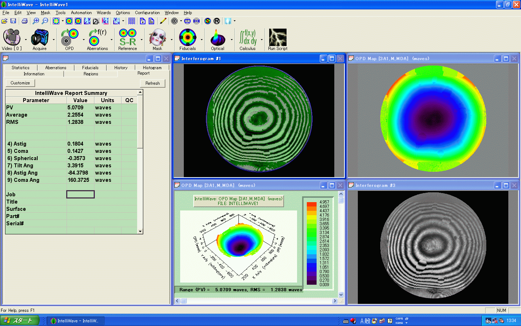The image size is (521, 326).
Task: Click the Refresh button
Action: pos(153,83)
